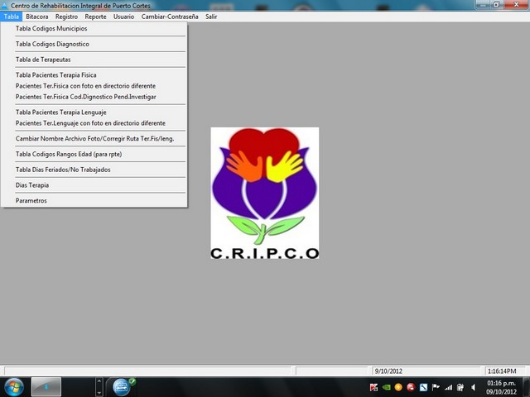Click the status bar date 9/10/2012

pyautogui.click(x=426, y=371)
